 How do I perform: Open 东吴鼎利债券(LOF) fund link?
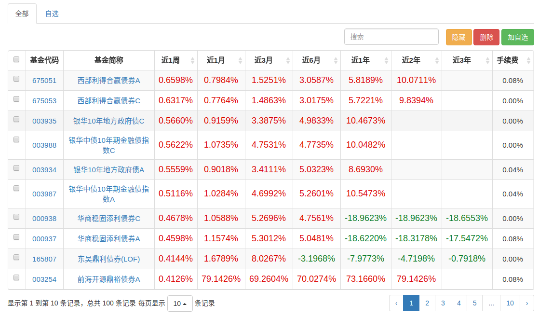tap(108, 259)
